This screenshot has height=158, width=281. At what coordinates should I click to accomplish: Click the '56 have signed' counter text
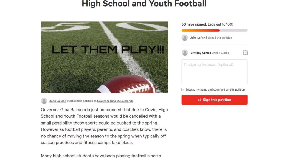tap(194, 24)
